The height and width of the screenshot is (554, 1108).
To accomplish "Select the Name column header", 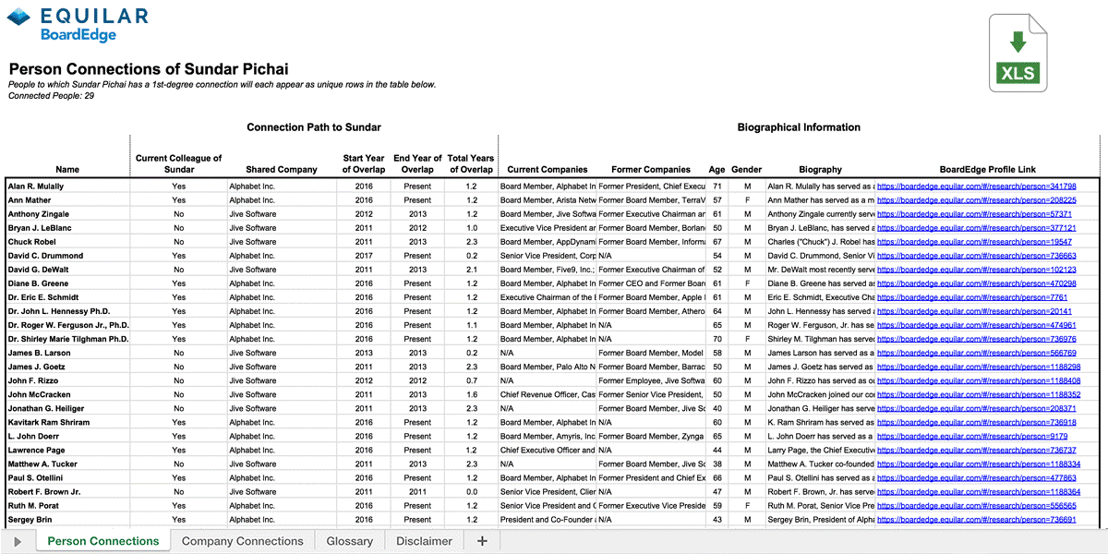I will (67, 170).
